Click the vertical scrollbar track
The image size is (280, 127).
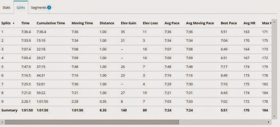pyautogui.click(x=274, y=69)
